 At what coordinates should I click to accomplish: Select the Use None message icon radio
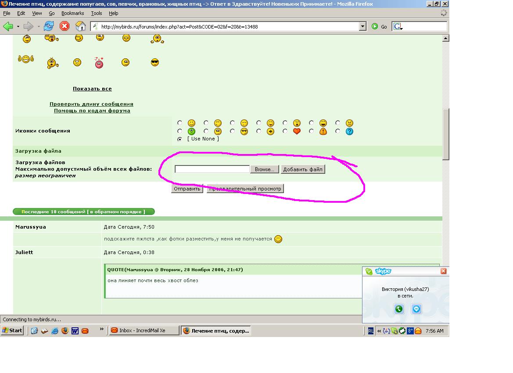pos(180,139)
